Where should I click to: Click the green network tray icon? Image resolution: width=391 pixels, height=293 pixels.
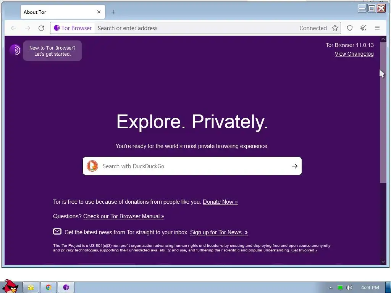[340, 288]
